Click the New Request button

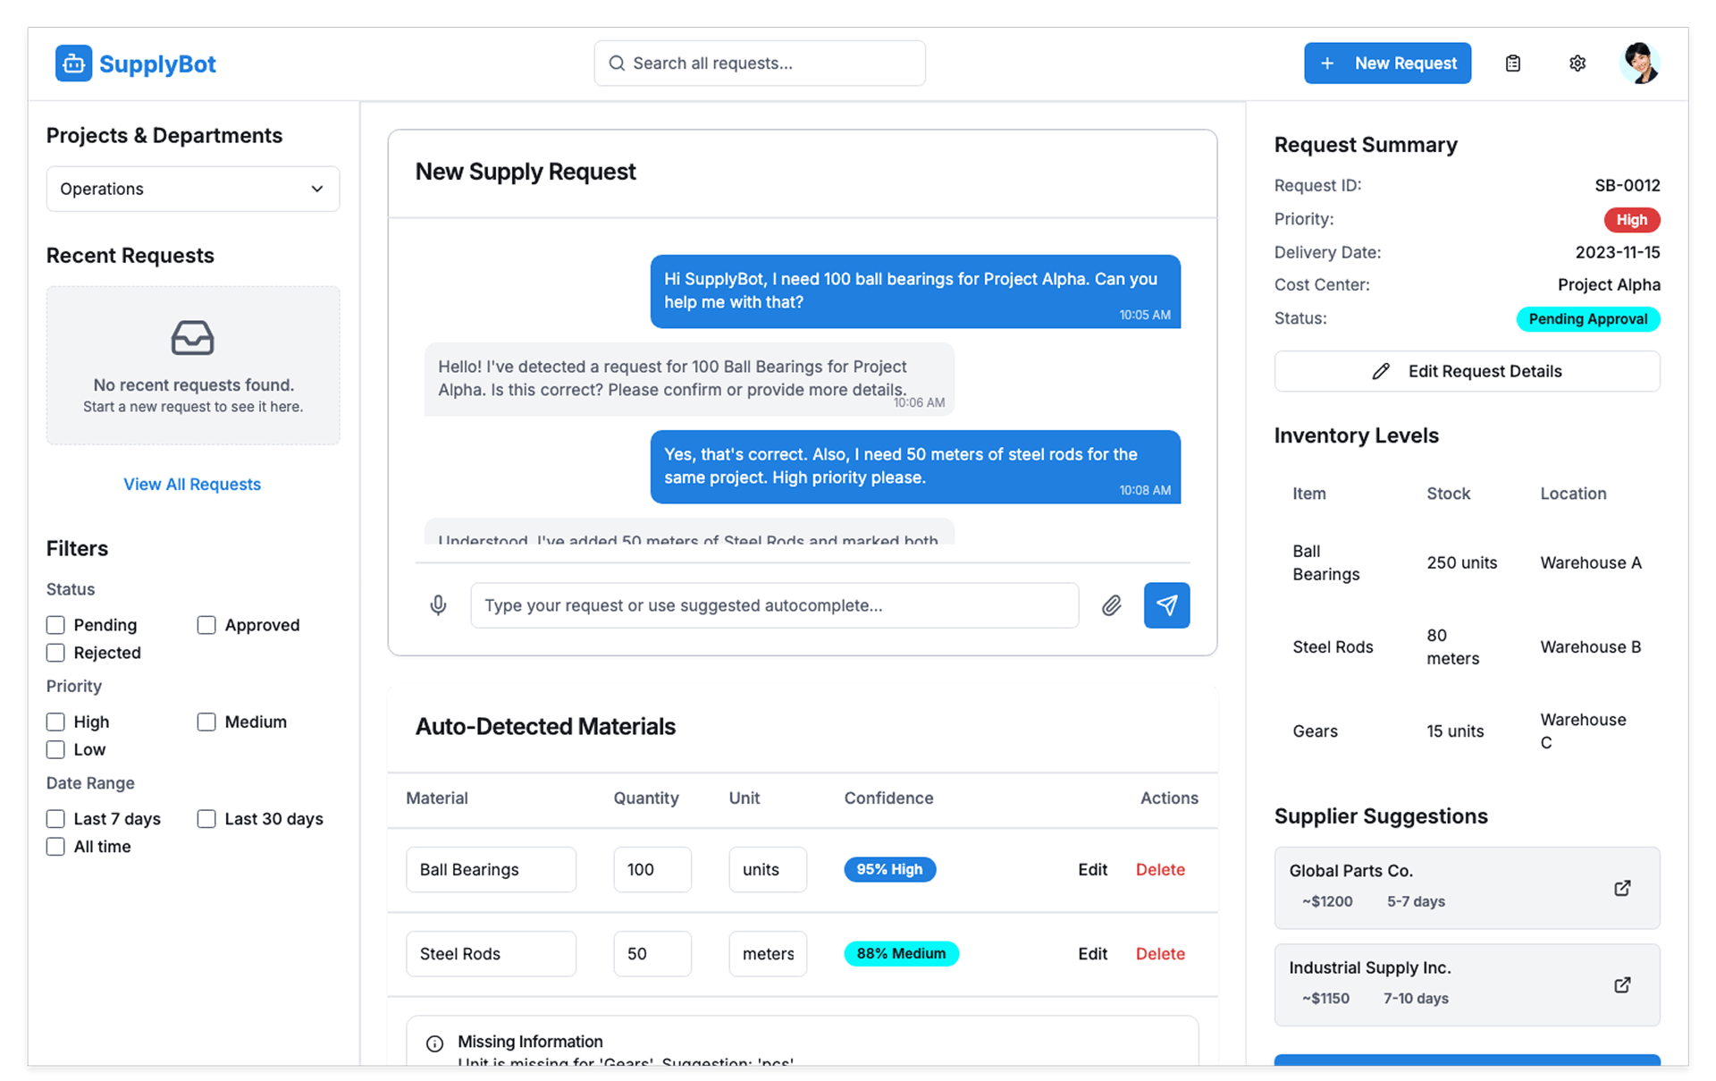(x=1387, y=63)
